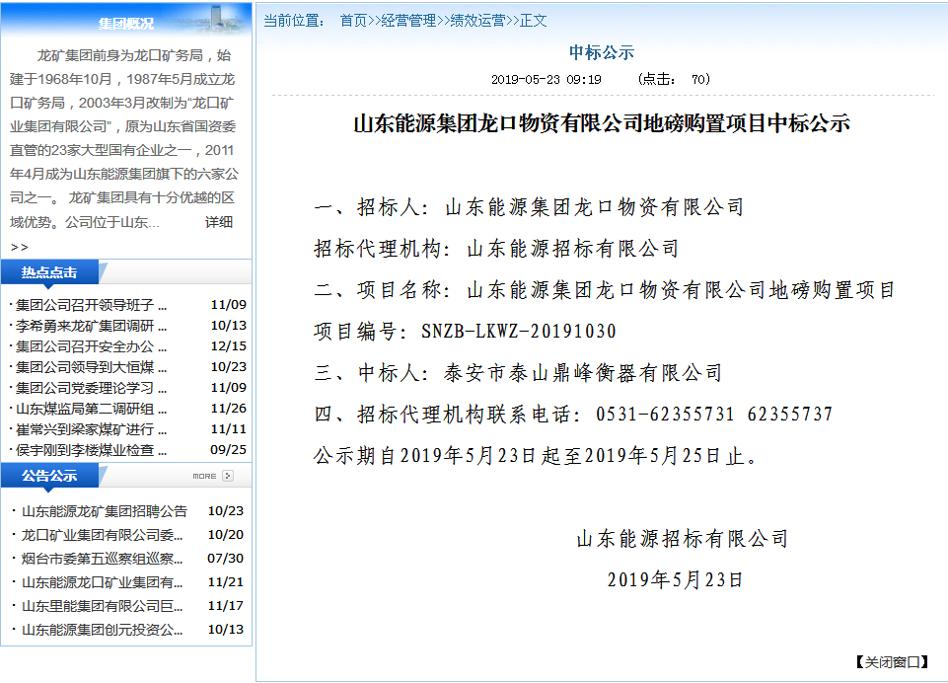Click the signature date 2019年5月23日
Image resolution: width=948 pixels, height=683 pixels.
click(676, 580)
